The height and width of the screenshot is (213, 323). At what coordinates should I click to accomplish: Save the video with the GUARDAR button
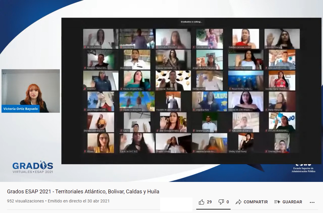point(288,202)
